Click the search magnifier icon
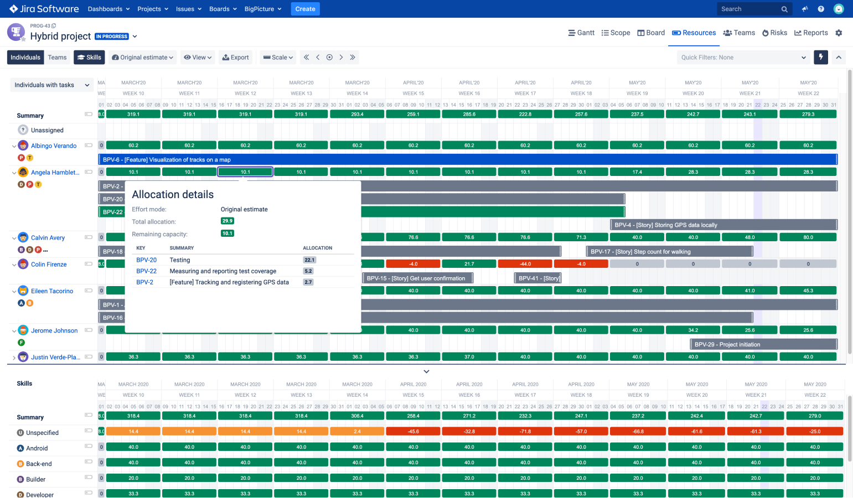853x498 pixels. coord(784,9)
